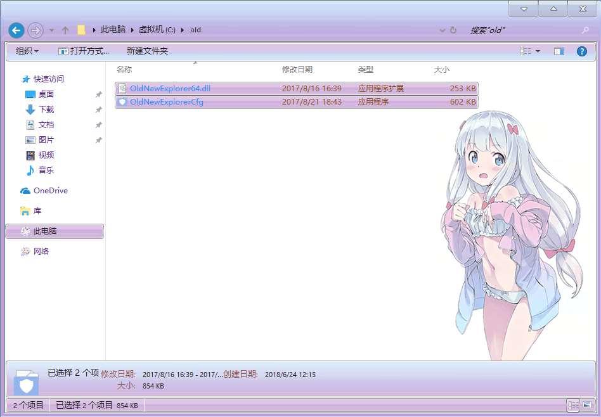This screenshot has height=417, width=601.
Task: Click the pin icon beside 文档
Action: point(98,125)
